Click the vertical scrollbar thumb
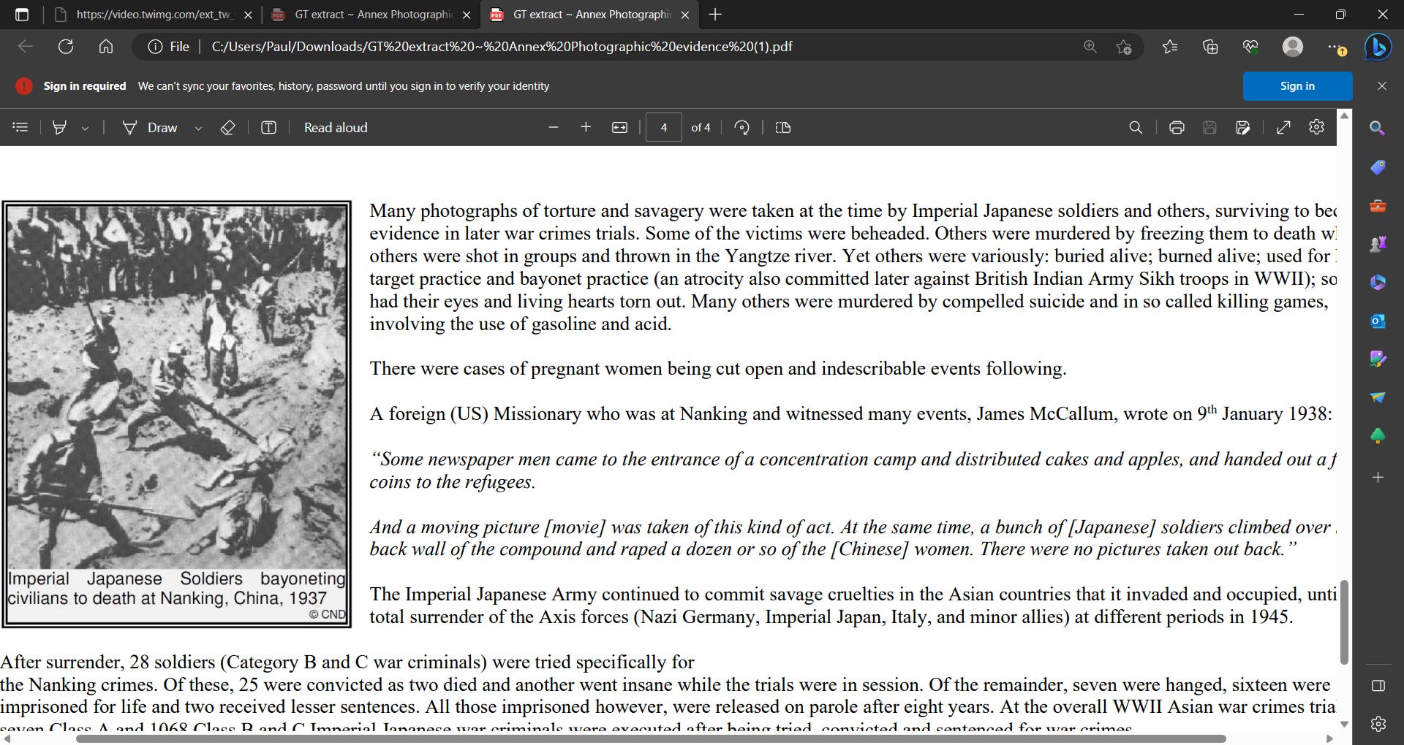The height and width of the screenshot is (745, 1404). [1343, 622]
